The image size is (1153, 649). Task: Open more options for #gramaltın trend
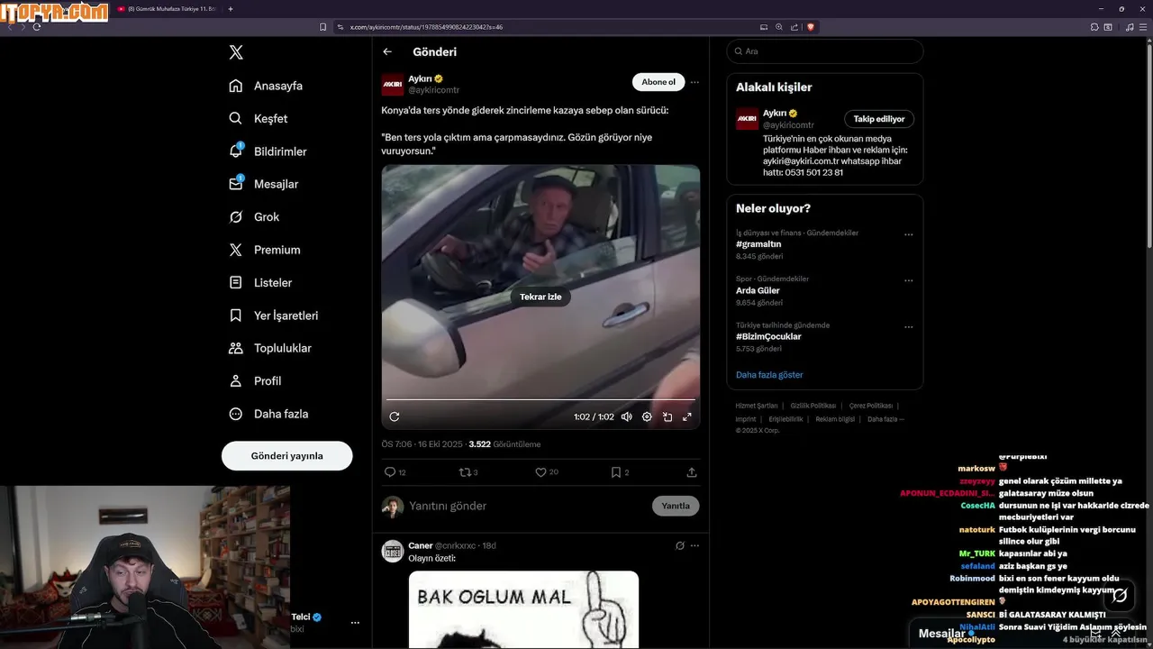(x=908, y=234)
